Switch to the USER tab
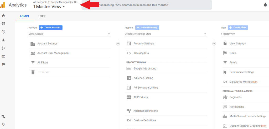Image resolution: width=269 pixels, height=129 pixels. tap(42, 16)
